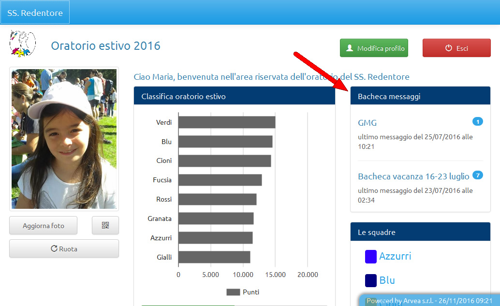
Task: Click the Rossi axis label
Action: [164, 199]
